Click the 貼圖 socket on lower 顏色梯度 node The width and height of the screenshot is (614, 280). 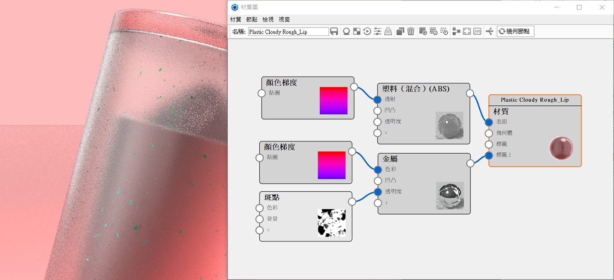[260, 157]
